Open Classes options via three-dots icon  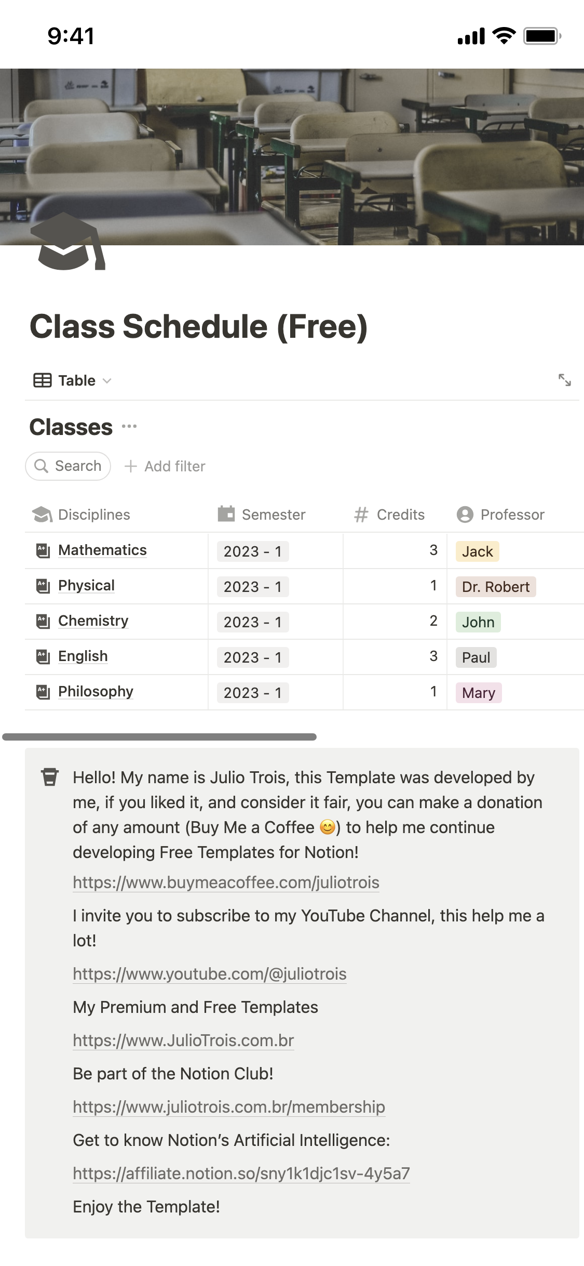pyautogui.click(x=129, y=427)
